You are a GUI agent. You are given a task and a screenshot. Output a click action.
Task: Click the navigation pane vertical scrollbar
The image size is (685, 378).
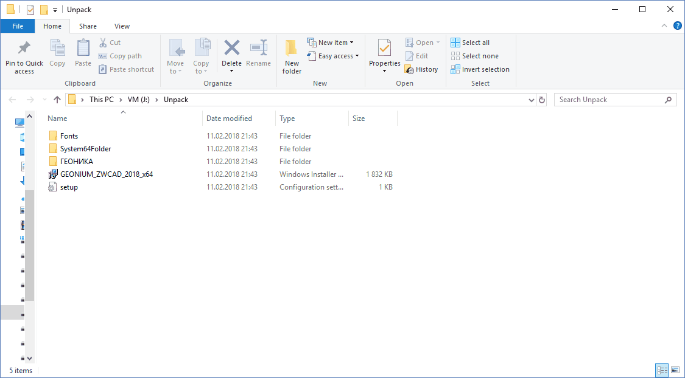pos(29,243)
